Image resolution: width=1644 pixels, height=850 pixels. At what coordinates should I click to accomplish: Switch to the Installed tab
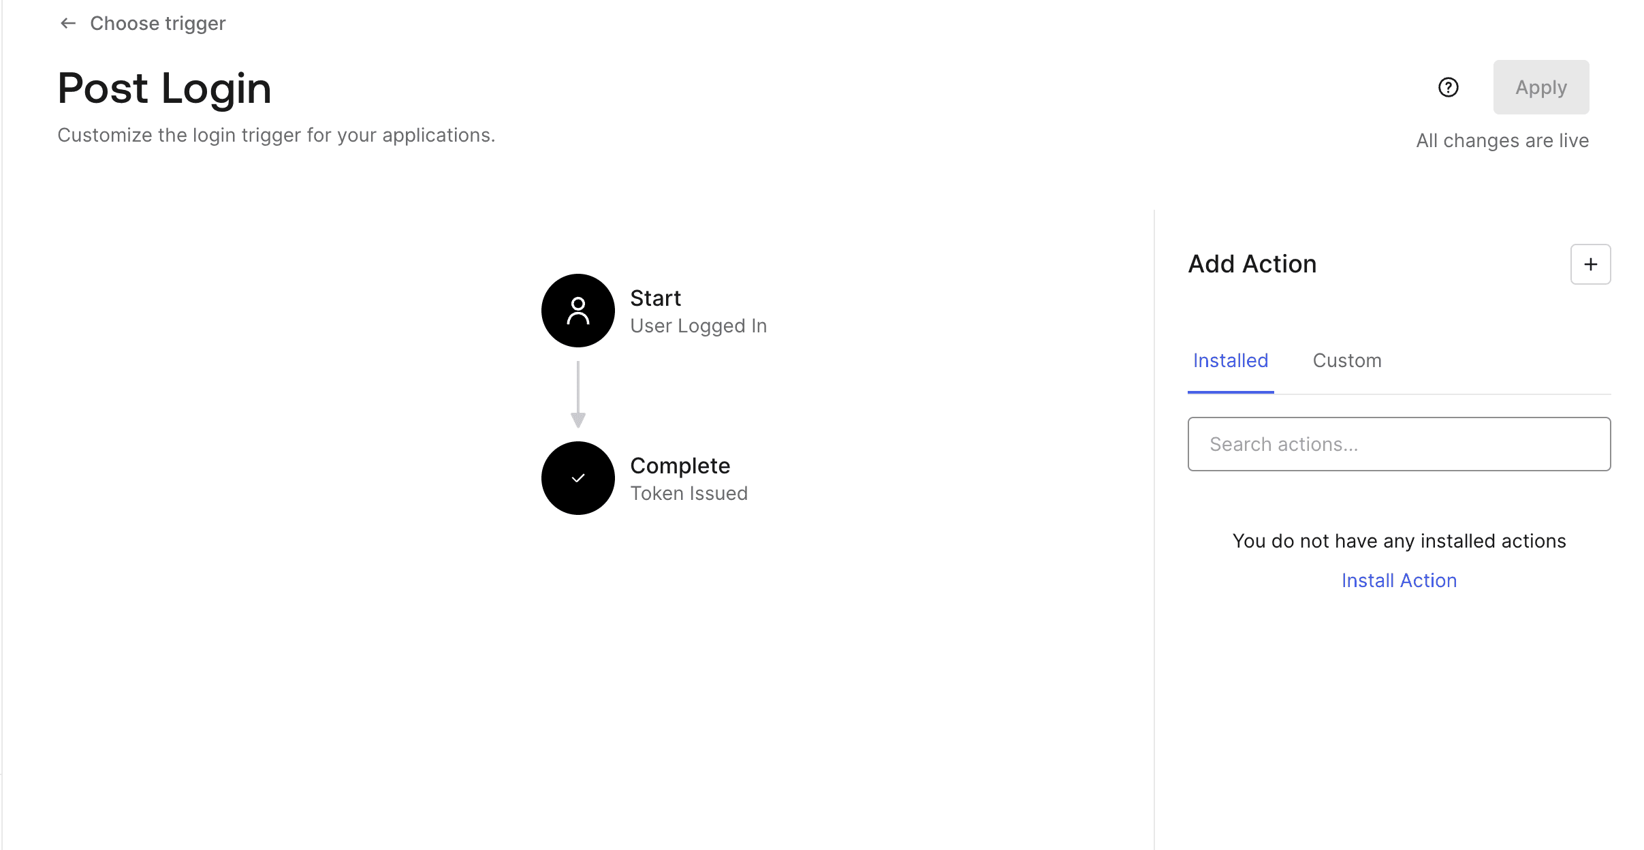(1230, 360)
